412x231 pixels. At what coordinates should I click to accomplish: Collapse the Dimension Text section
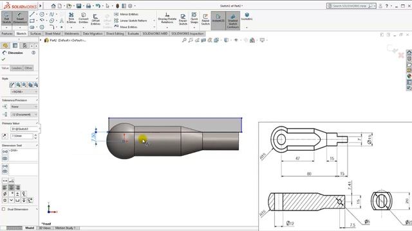37,146
